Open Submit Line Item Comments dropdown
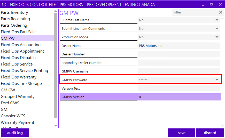The width and height of the screenshot is (225, 138). 217,28
